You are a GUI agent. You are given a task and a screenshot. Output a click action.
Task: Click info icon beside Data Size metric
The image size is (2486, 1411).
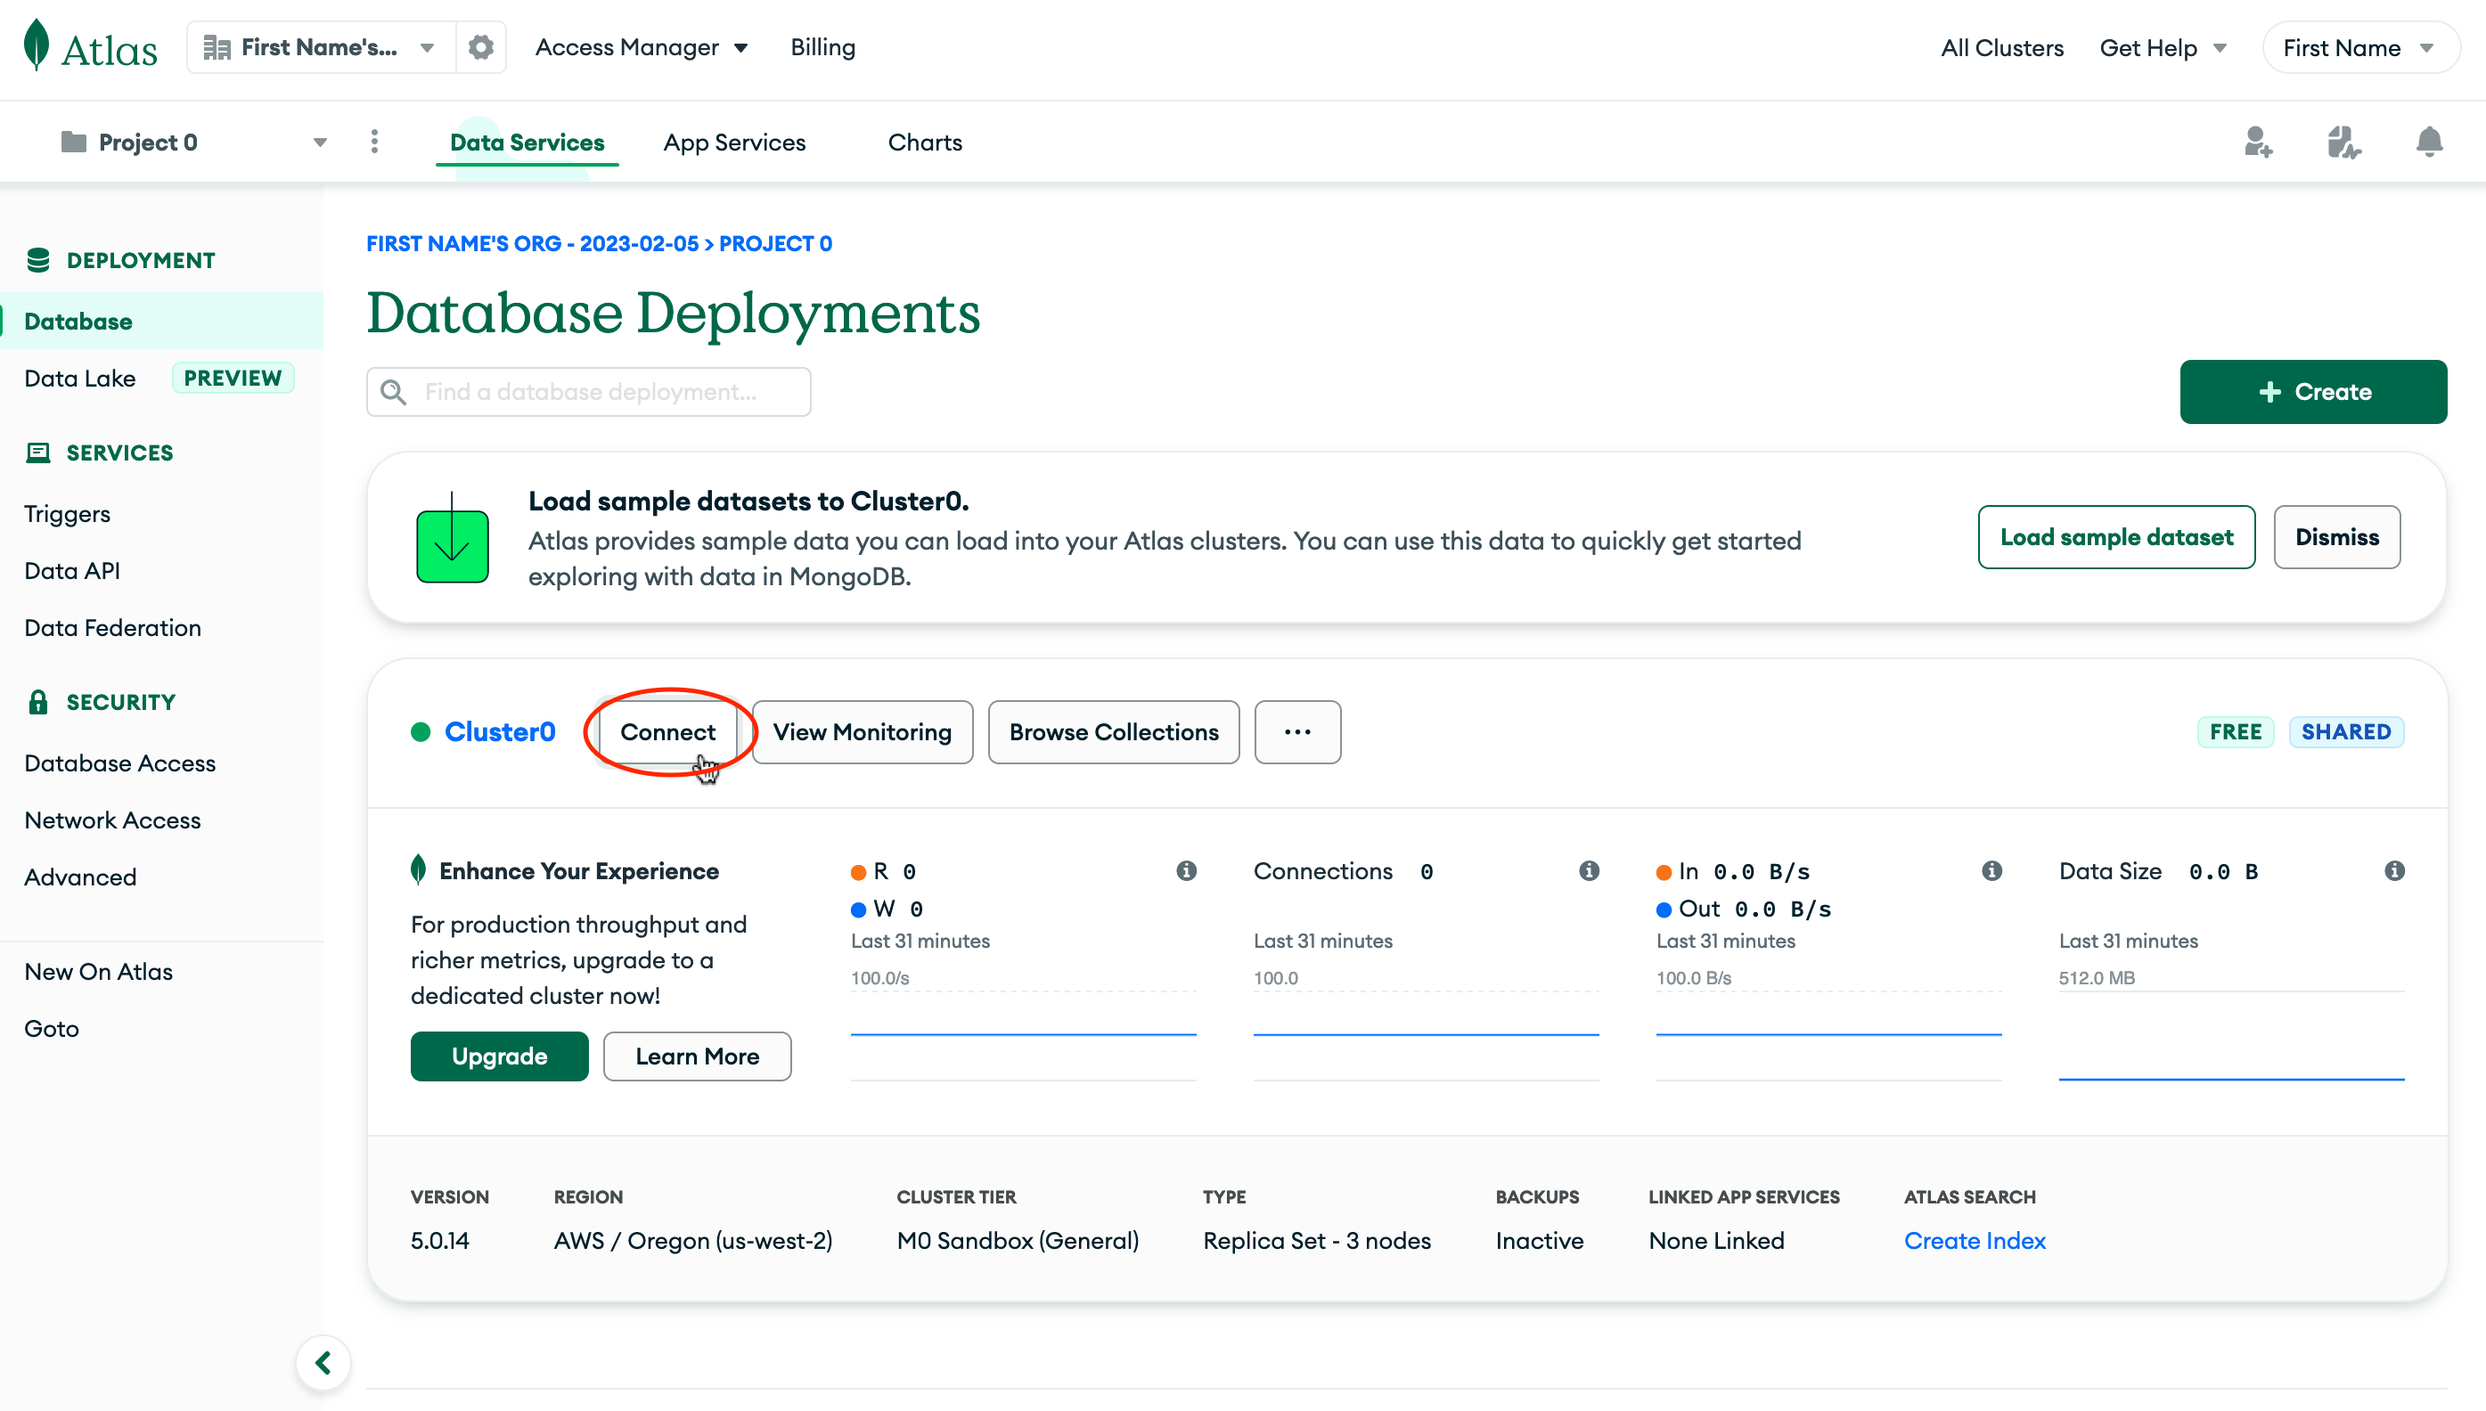[2394, 870]
